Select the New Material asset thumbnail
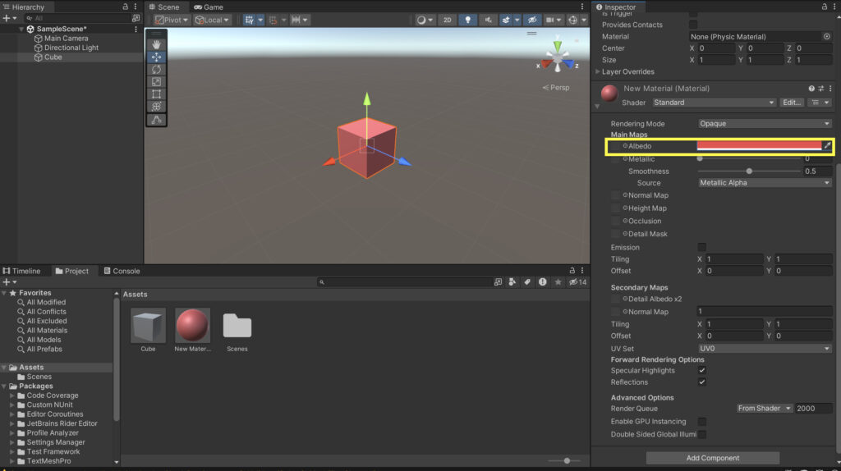Viewport: 841px width, 471px height. coord(192,326)
